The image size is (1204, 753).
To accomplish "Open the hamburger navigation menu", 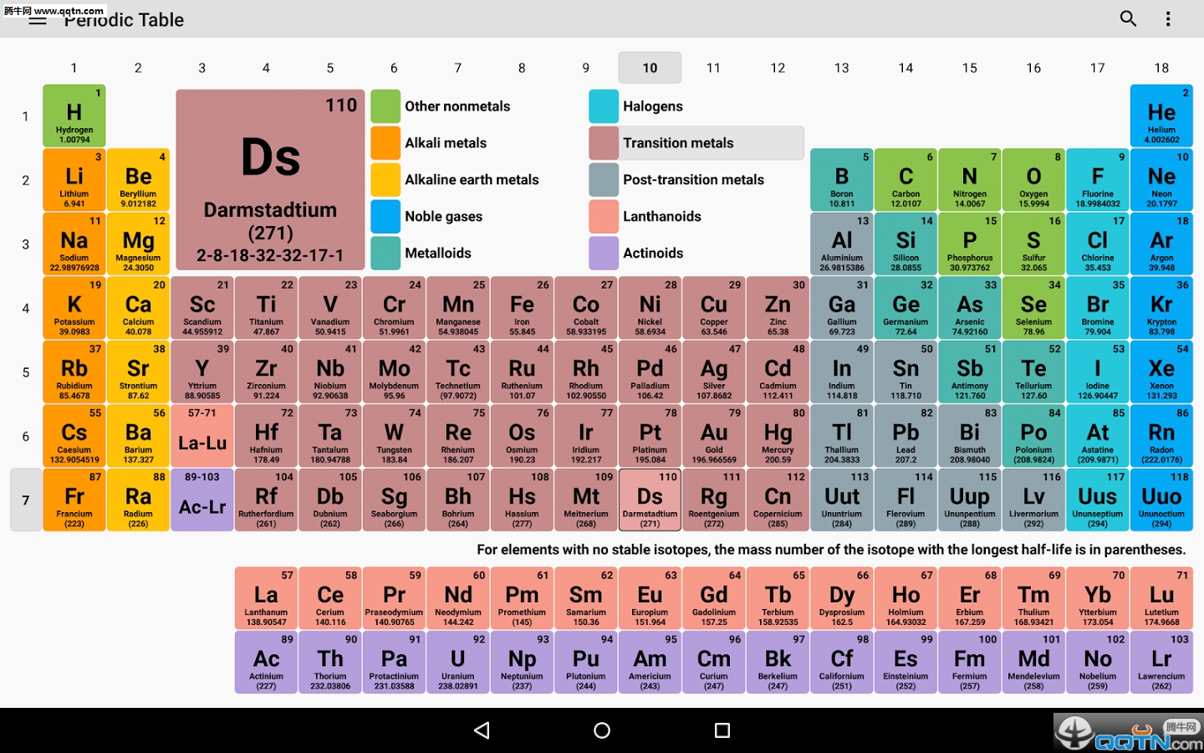I will pos(38,20).
